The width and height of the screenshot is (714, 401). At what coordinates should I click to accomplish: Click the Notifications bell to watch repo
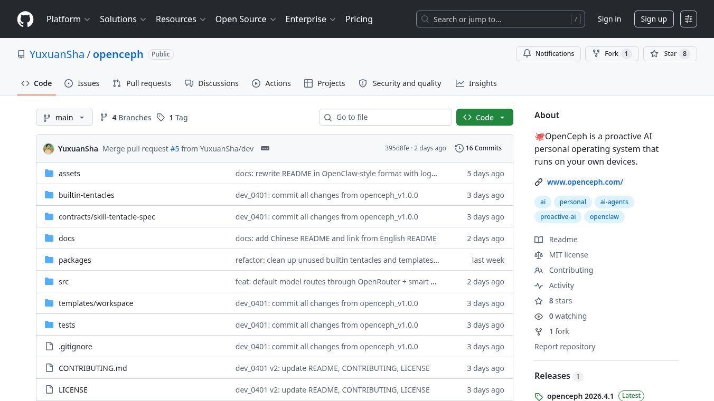point(527,53)
